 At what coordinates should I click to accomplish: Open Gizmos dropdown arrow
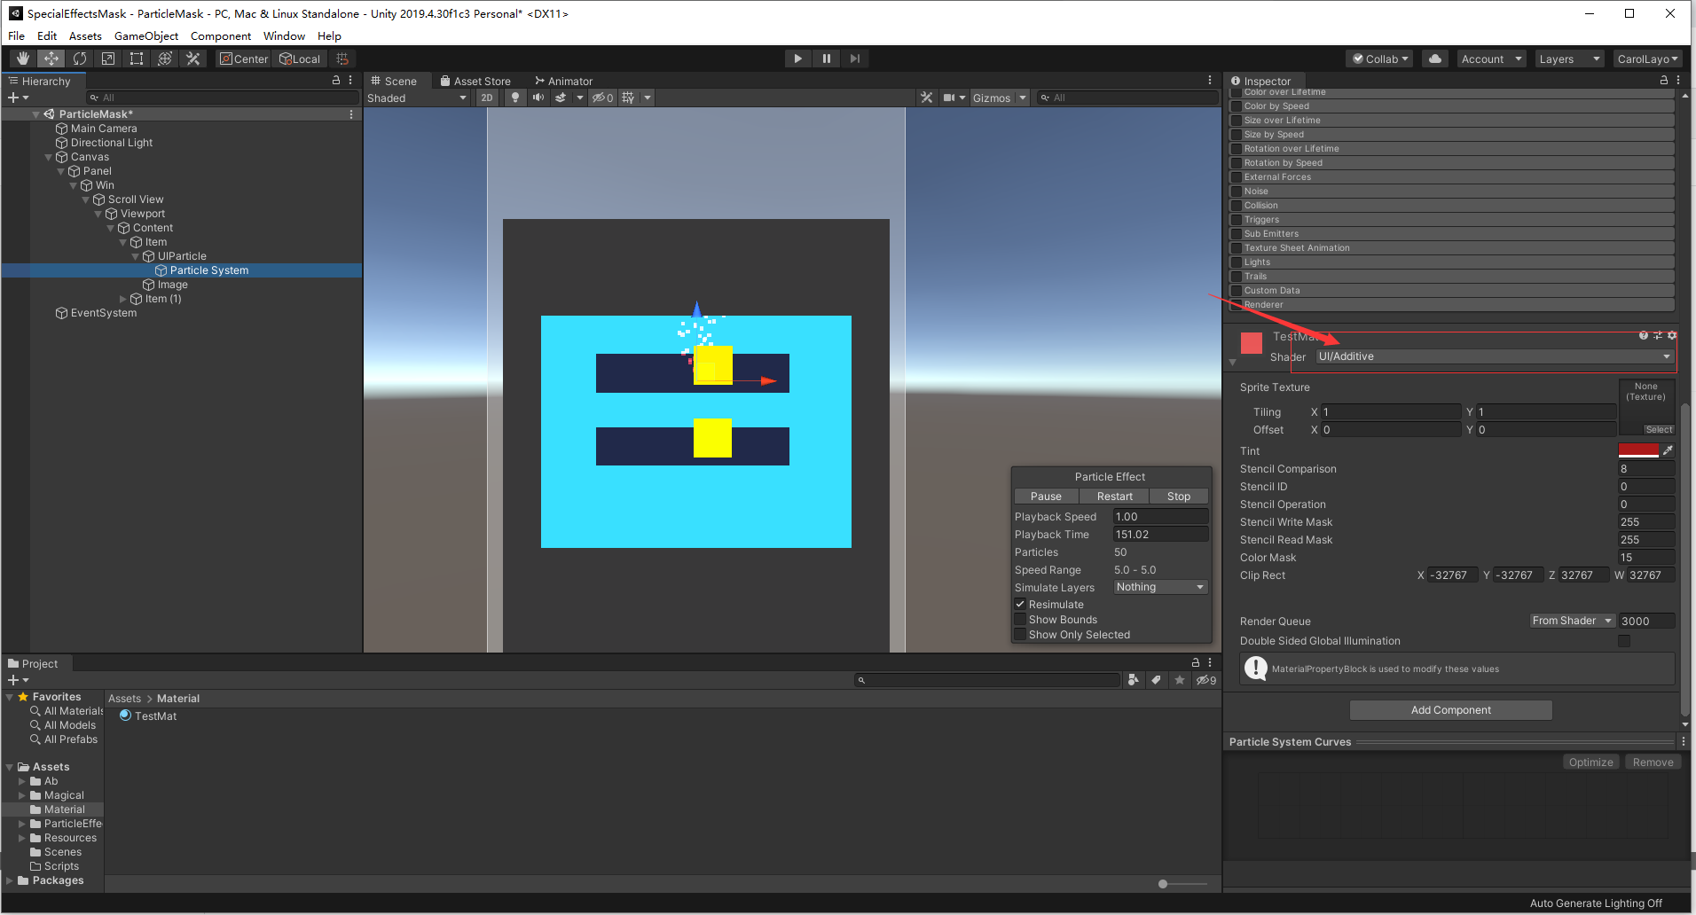click(x=1023, y=98)
